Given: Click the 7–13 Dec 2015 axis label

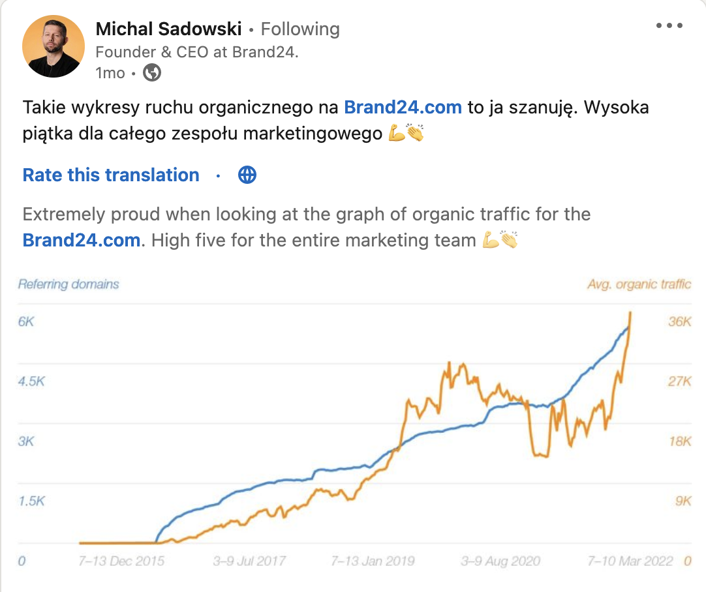Looking at the screenshot, I should point(121,561).
